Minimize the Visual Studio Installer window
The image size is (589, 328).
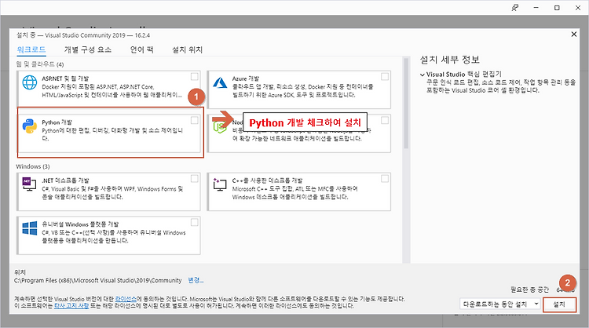(536, 8)
